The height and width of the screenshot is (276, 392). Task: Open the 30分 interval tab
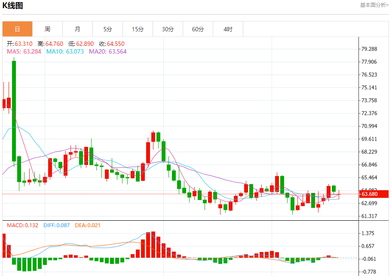[x=168, y=29]
